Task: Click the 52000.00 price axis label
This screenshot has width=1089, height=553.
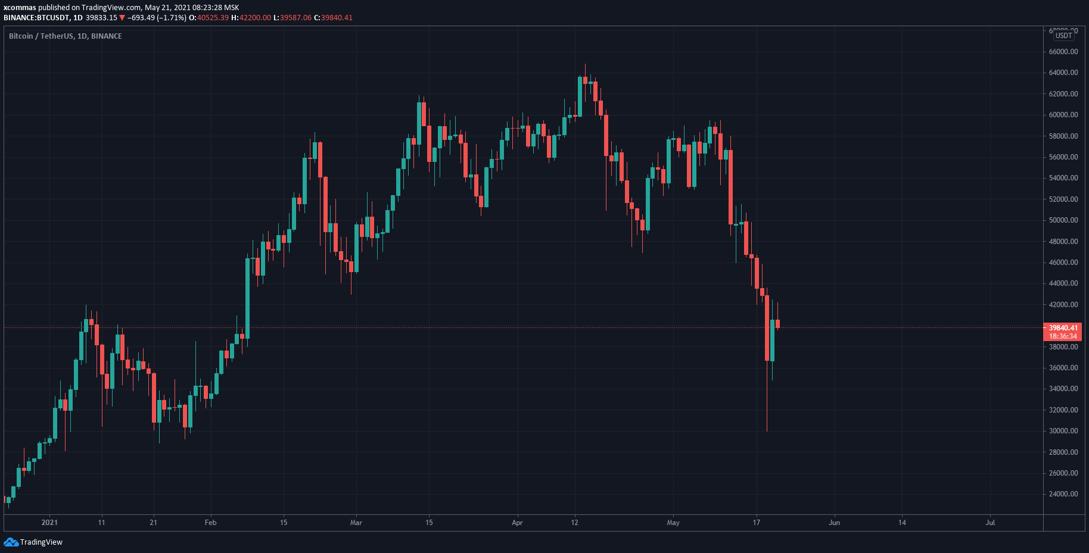Action: pyautogui.click(x=1063, y=199)
